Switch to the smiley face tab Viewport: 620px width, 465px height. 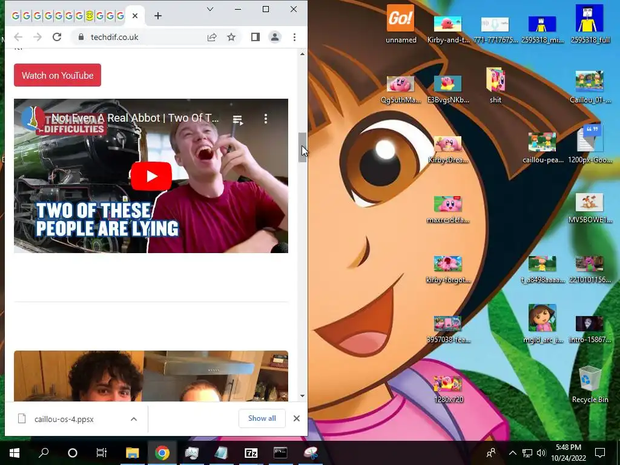(90, 16)
